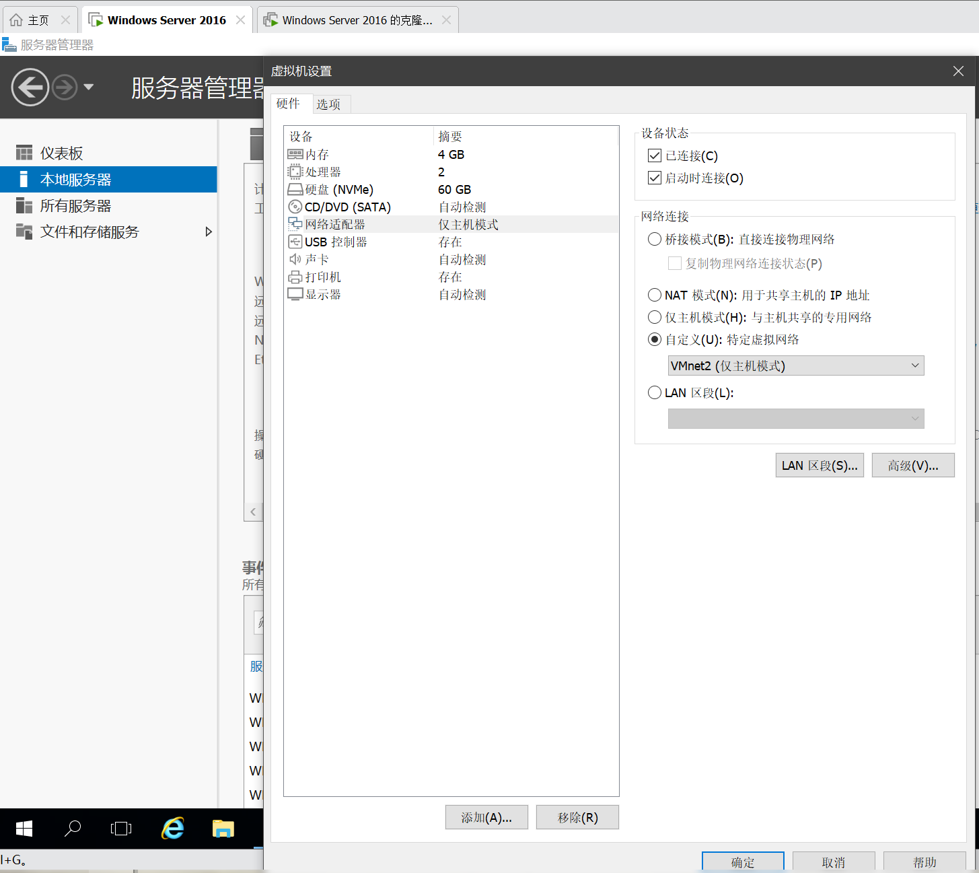Viewport: 979px width, 873px height.
Task: Close the Windows Server 2016 clone tab
Action: [446, 20]
